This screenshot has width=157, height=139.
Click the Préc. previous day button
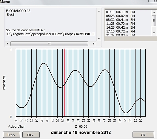[12, 135]
